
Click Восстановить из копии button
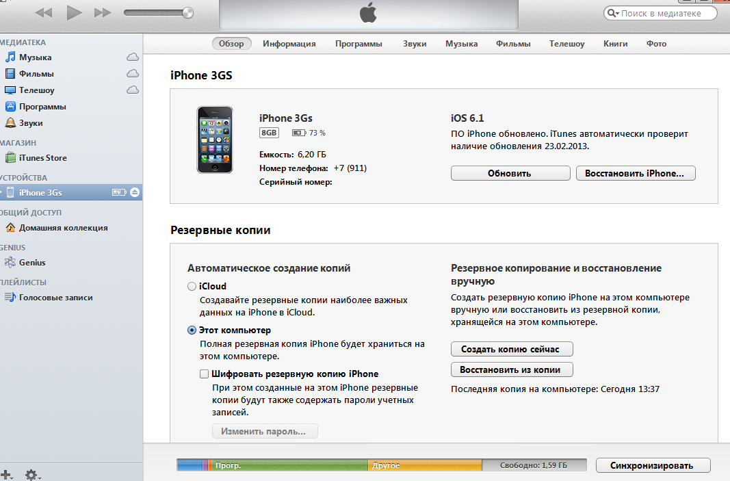coord(512,369)
